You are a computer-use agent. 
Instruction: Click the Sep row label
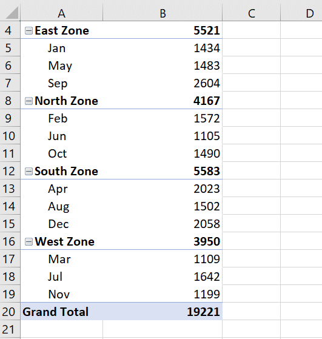tap(58, 84)
